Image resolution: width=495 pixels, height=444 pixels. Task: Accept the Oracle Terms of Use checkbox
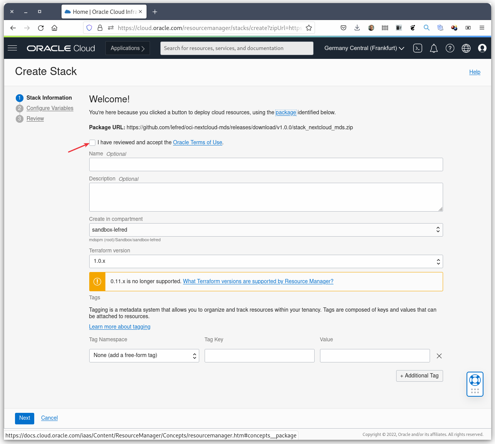[x=92, y=143]
